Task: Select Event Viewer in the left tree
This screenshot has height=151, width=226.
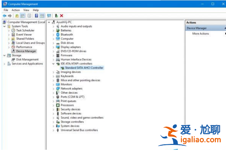Action: tap(24, 34)
